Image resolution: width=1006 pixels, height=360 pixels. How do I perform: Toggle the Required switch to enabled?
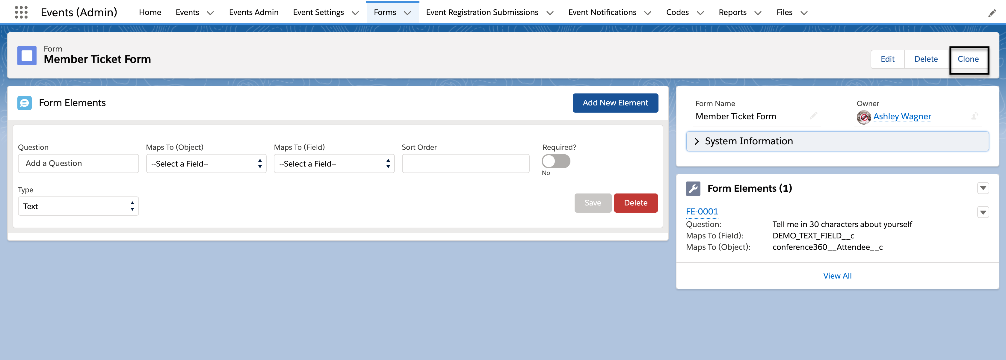point(554,162)
